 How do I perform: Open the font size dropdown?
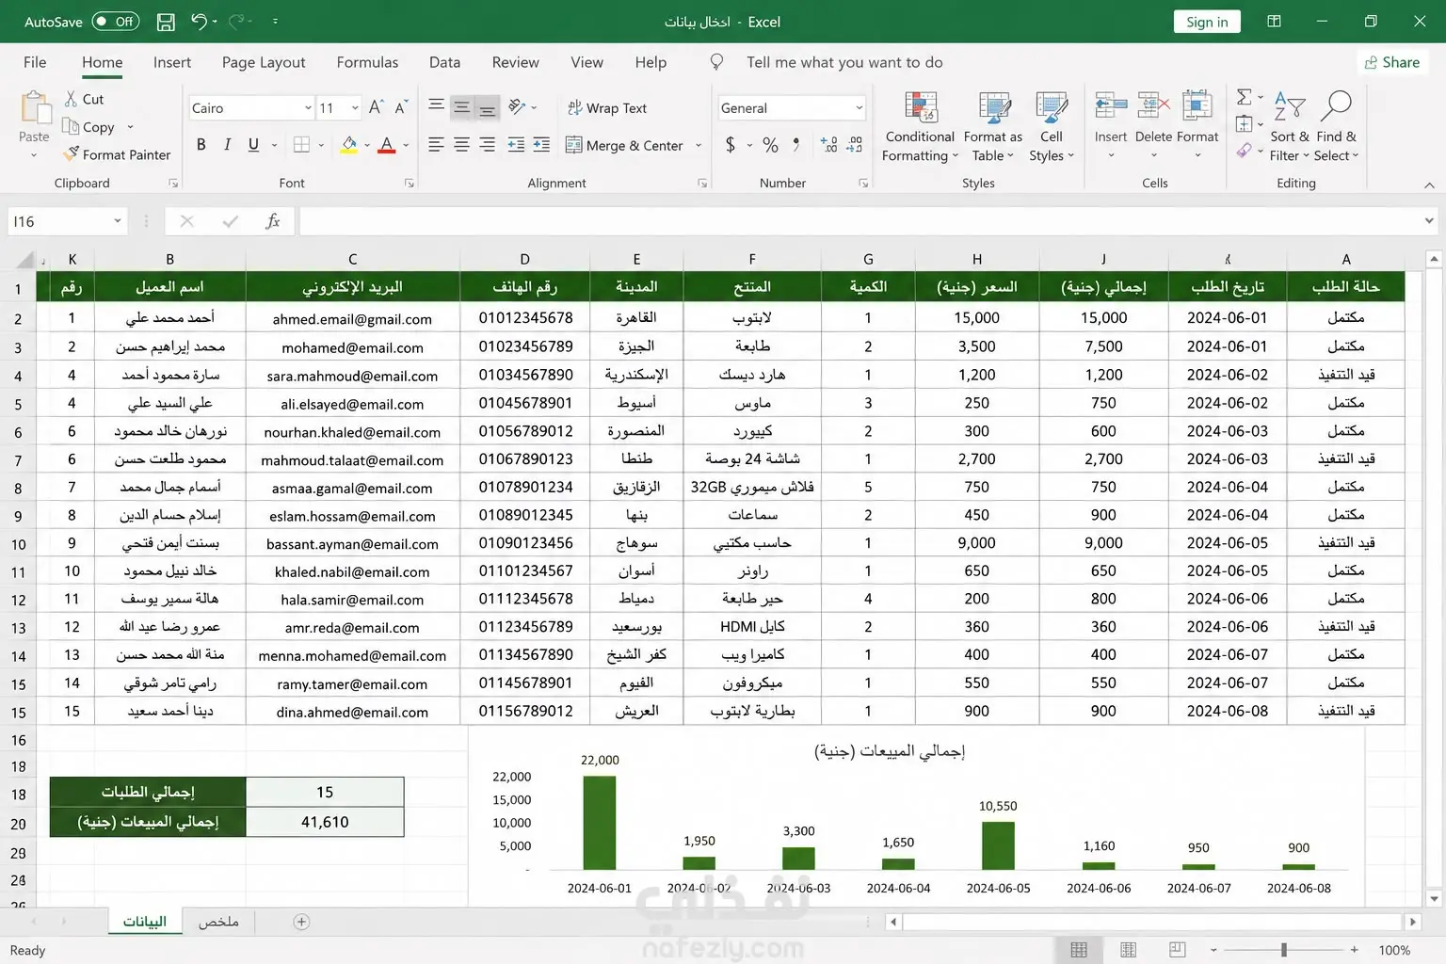click(355, 108)
